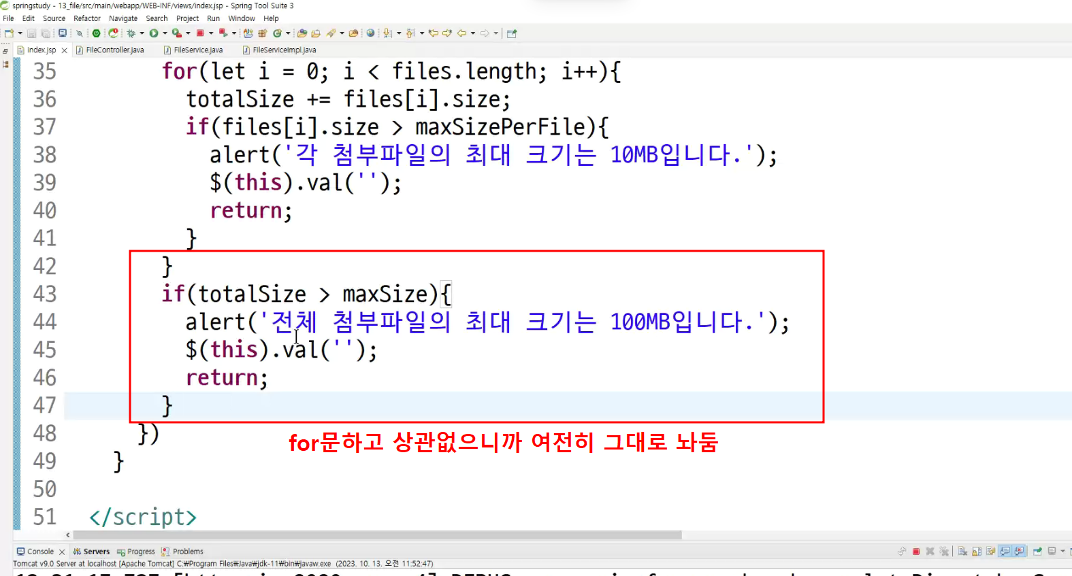This screenshot has height=576, width=1072.
Task: Click 'totalSize += files[i].size;' on line 36
Action: tap(348, 99)
